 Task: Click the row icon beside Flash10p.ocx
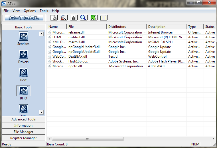(x=50, y=61)
